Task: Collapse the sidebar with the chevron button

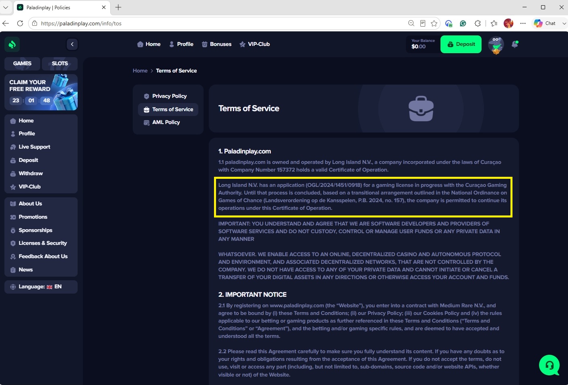Action: [72, 44]
